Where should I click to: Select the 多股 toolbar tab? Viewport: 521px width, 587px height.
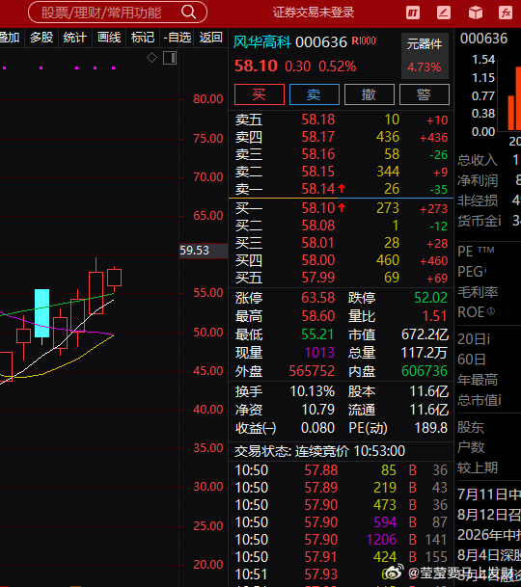click(41, 38)
